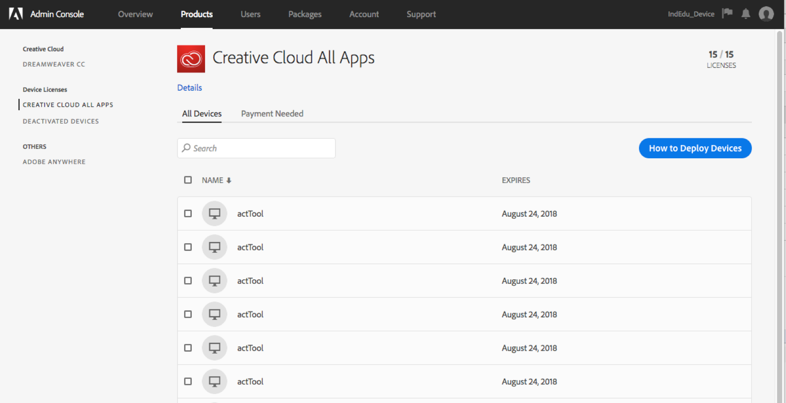786x403 pixels.
Task: Click the magnifier icon in search box
Action: tap(187, 148)
